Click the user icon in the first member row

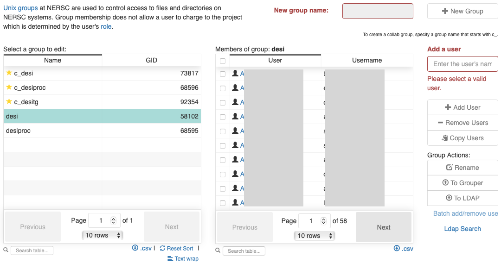[235, 74]
